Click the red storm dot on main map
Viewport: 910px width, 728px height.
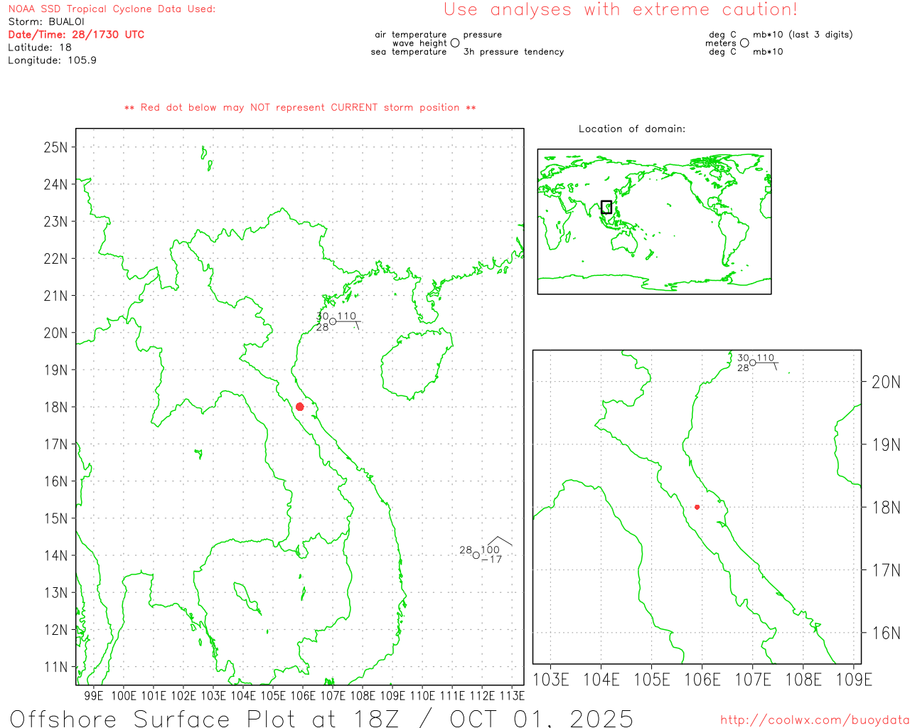(299, 407)
